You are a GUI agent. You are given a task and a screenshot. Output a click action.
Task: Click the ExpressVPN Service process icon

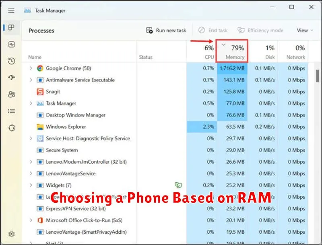40,209
